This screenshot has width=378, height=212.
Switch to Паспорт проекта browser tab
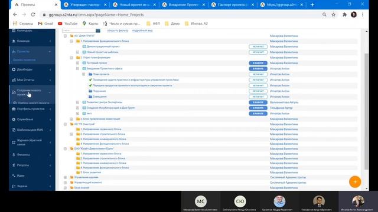(233, 5)
